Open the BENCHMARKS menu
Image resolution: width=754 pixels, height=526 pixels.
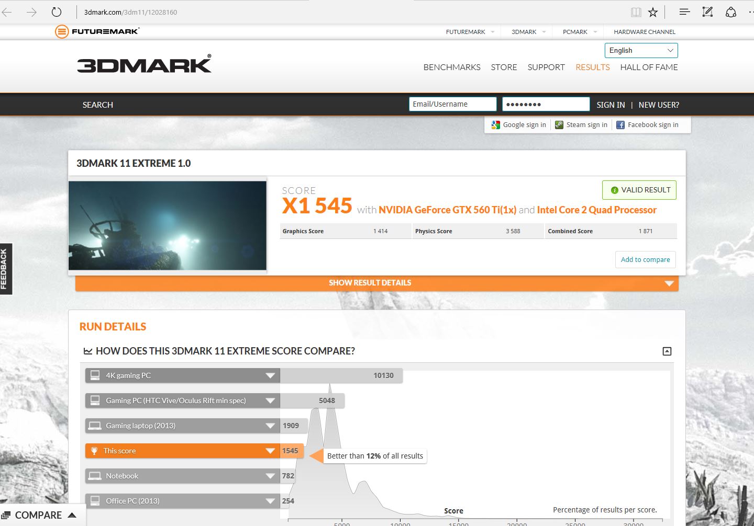click(x=452, y=67)
